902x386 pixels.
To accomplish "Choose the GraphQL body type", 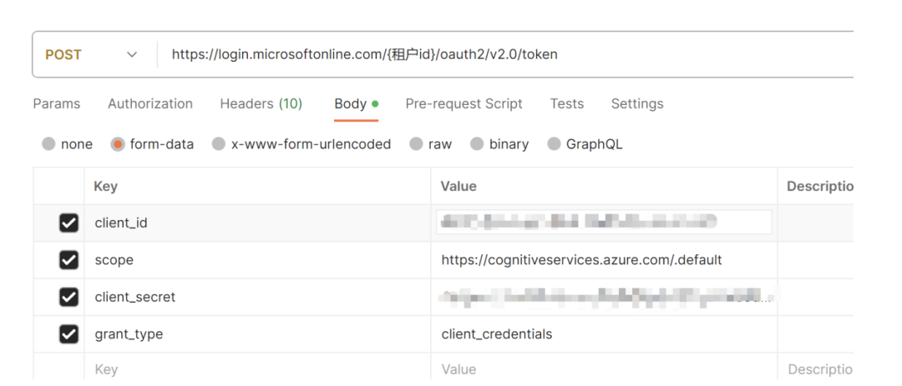I will [554, 144].
